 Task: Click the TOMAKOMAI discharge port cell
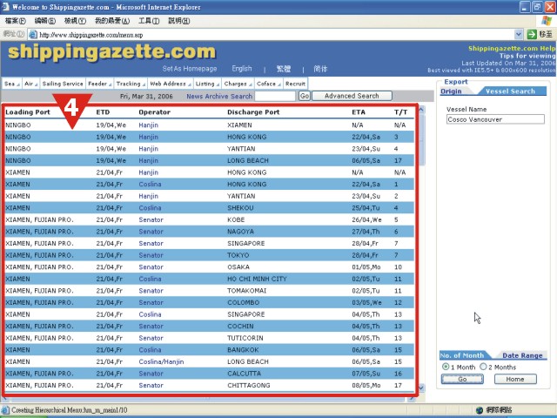(x=246, y=291)
